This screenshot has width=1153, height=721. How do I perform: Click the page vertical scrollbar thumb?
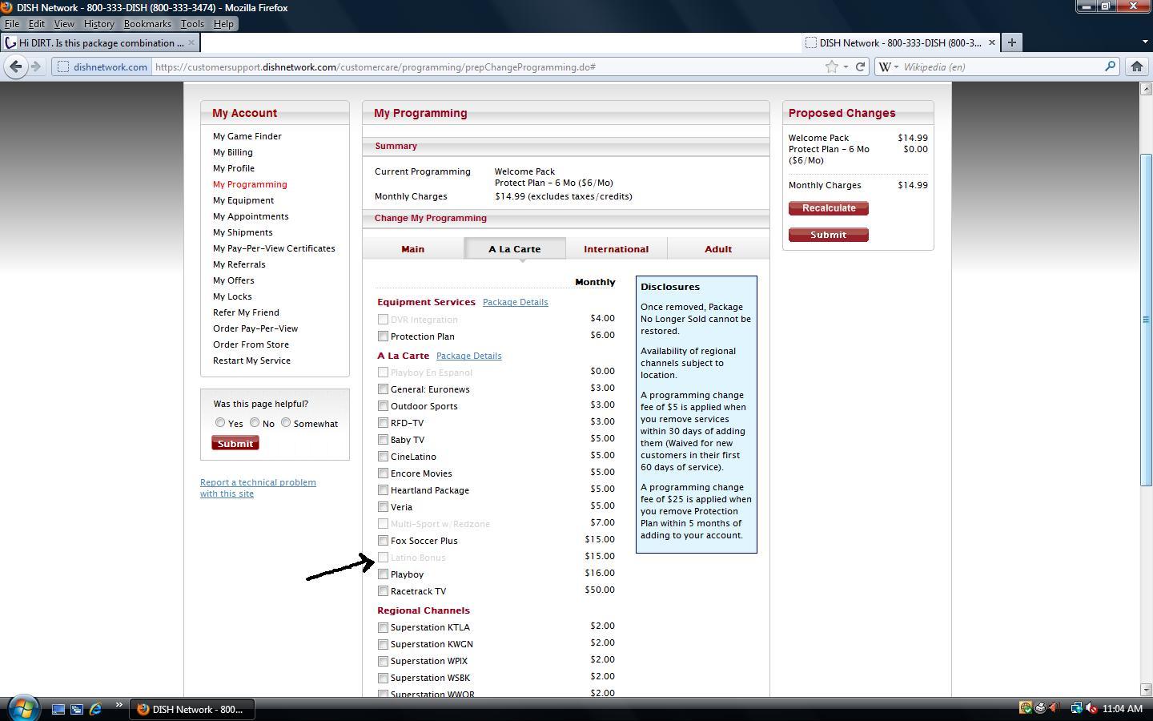pyautogui.click(x=1146, y=319)
